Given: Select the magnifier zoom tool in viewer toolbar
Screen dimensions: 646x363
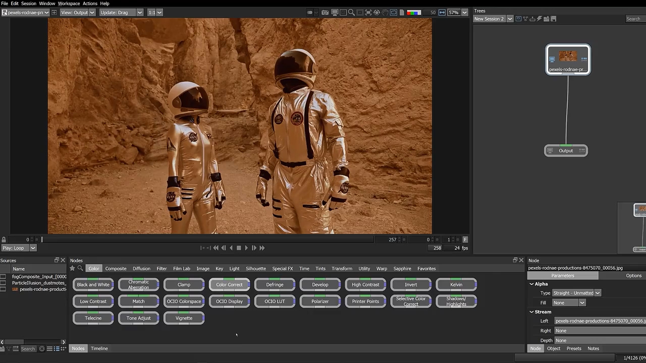Looking at the screenshot, I should click(351, 13).
